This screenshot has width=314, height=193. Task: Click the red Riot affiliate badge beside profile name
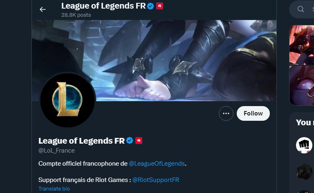tap(139, 141)
